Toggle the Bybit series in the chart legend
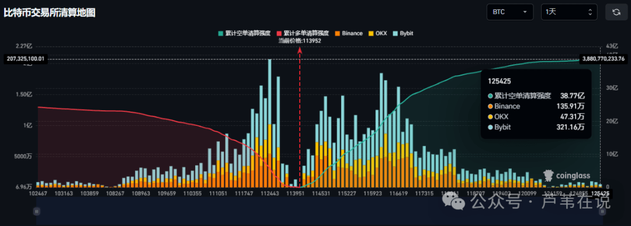The image size is (631, 226). click(403, 33)
